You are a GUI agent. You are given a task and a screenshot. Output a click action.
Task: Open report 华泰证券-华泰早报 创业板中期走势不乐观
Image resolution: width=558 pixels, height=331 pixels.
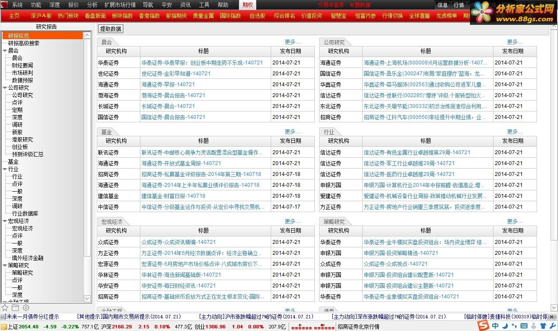pyautogui.click(x=202, y=63)
